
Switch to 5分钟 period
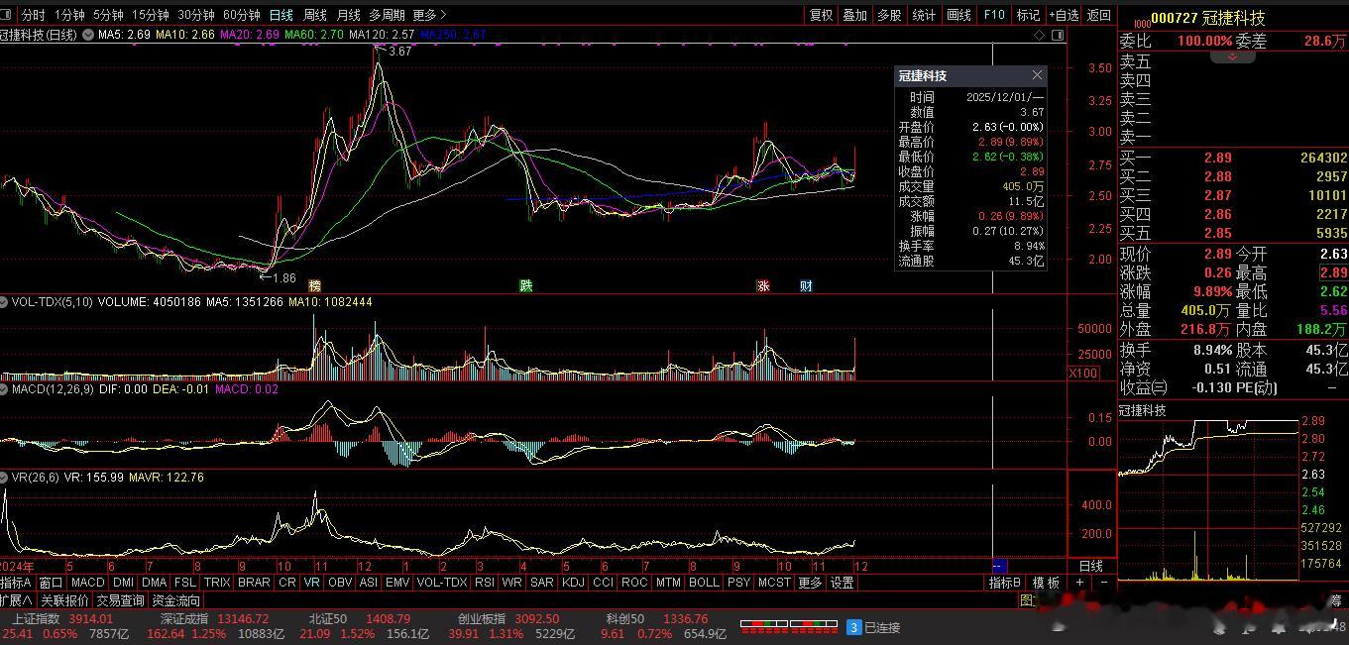point(108,15)
